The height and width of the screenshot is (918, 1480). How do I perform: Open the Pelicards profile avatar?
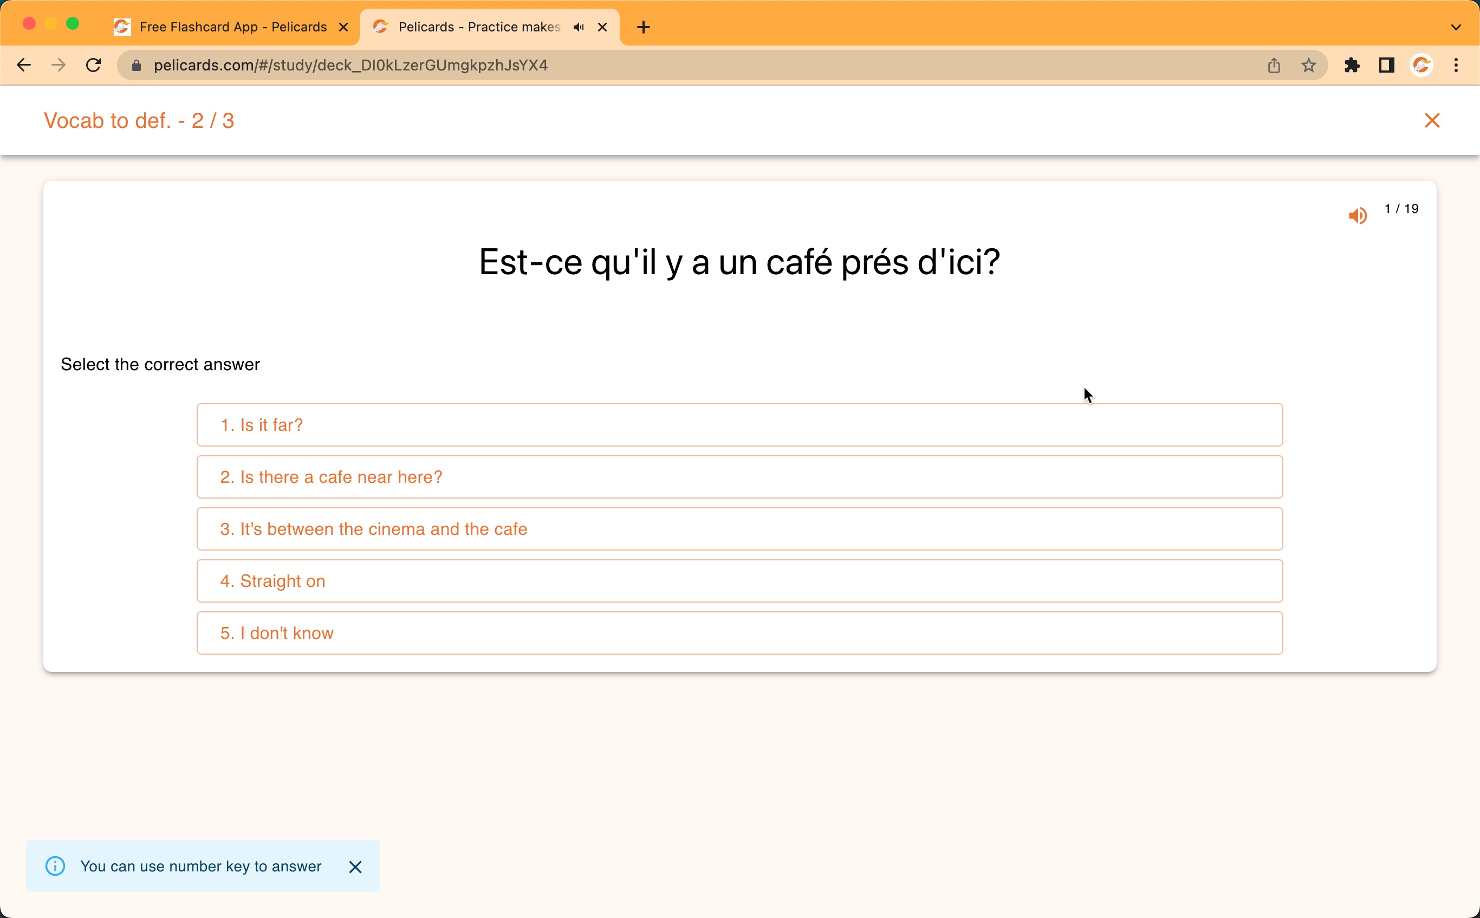[1421, 65]
